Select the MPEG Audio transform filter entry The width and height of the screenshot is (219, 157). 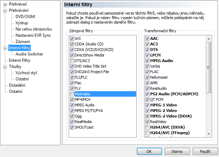162,61
